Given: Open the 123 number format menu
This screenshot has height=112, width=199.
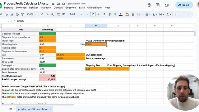Looking at the screenshot, I should [x=63, y=14].
